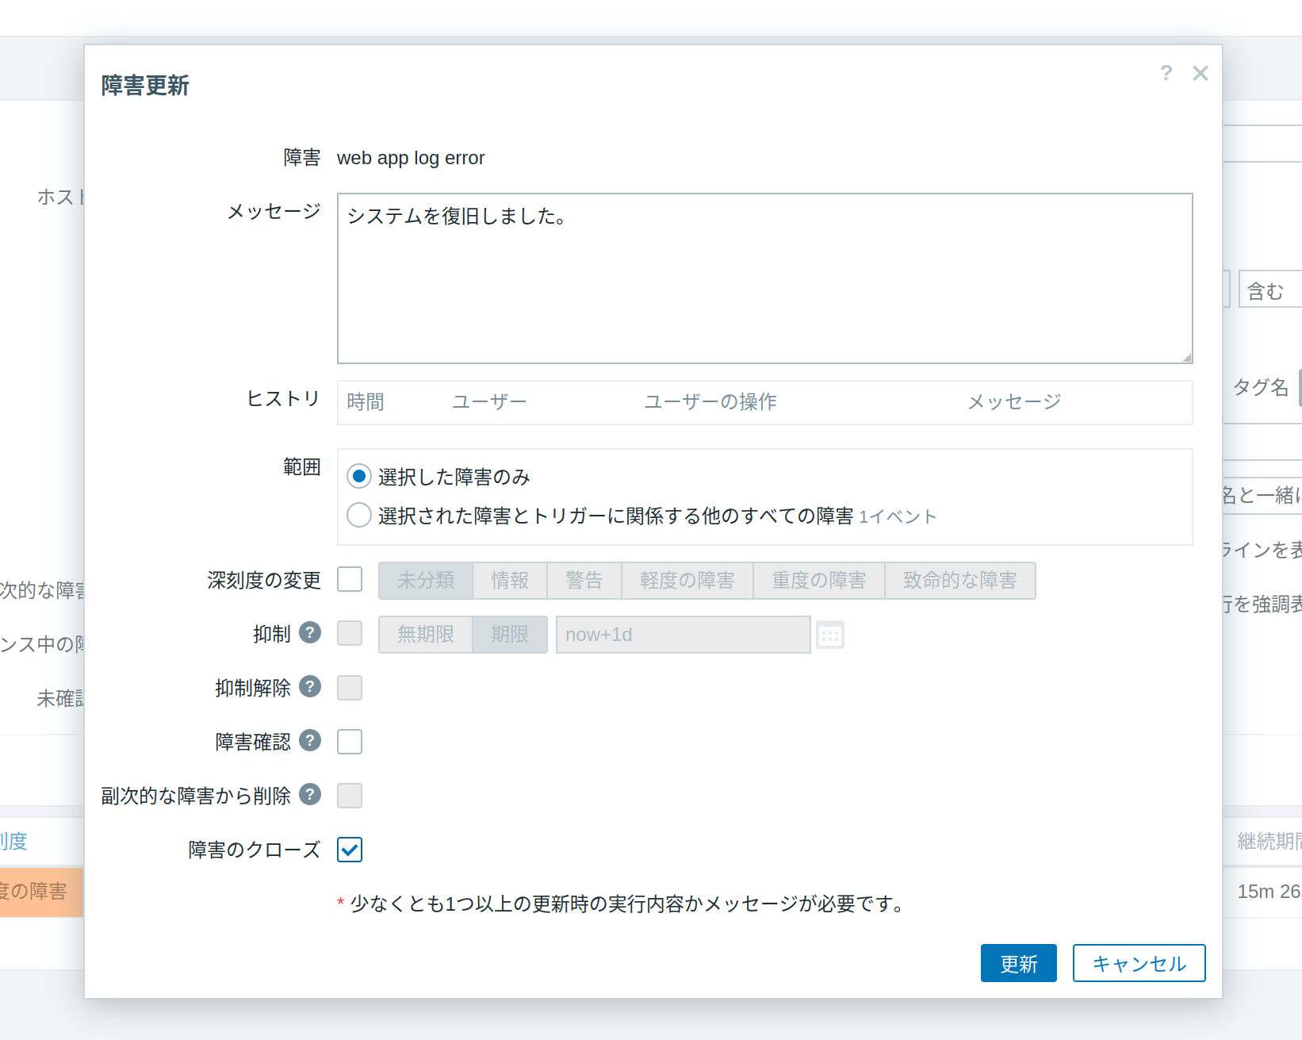1302x1040 pixels.
Task: Select the all related problems radio option
Action: (359, 516)
